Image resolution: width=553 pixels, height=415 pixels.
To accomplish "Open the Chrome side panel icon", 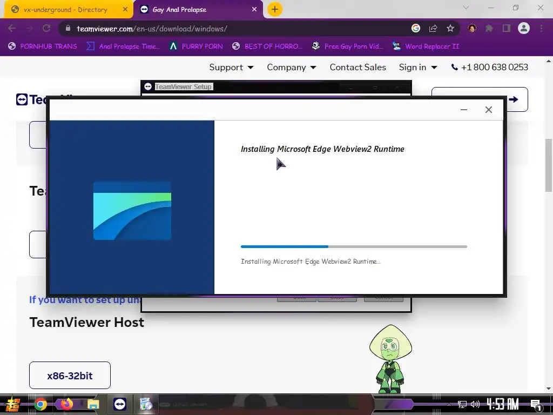I will (507, 28).
